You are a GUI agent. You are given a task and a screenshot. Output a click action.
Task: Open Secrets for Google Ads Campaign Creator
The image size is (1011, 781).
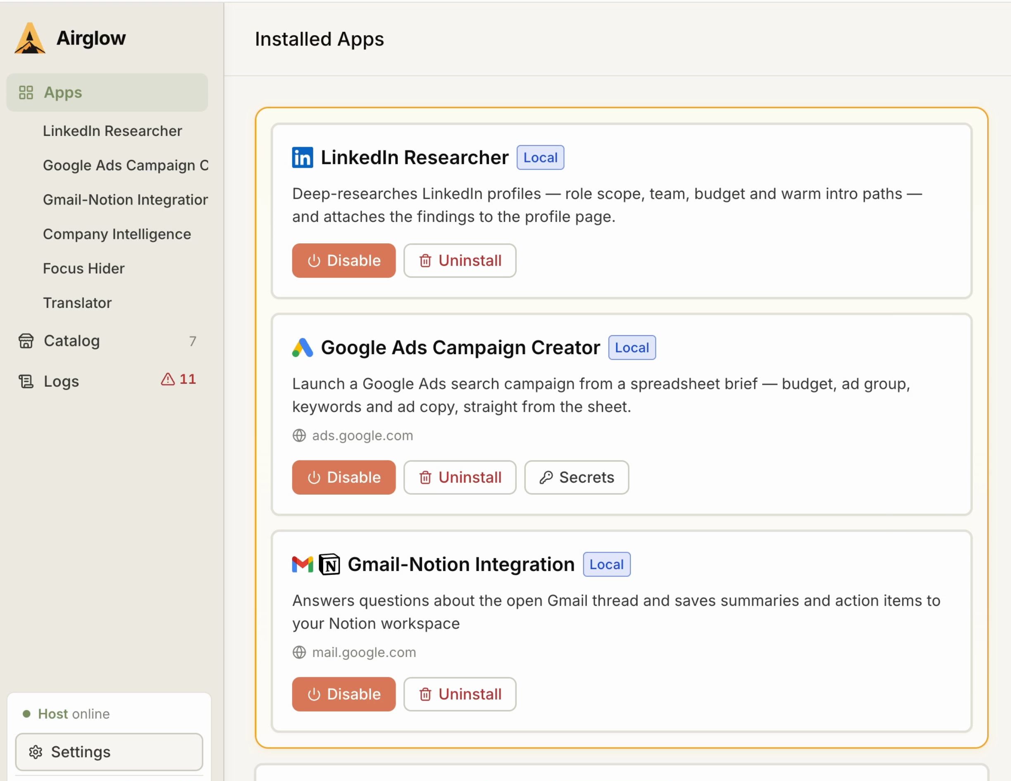(577, 477)
